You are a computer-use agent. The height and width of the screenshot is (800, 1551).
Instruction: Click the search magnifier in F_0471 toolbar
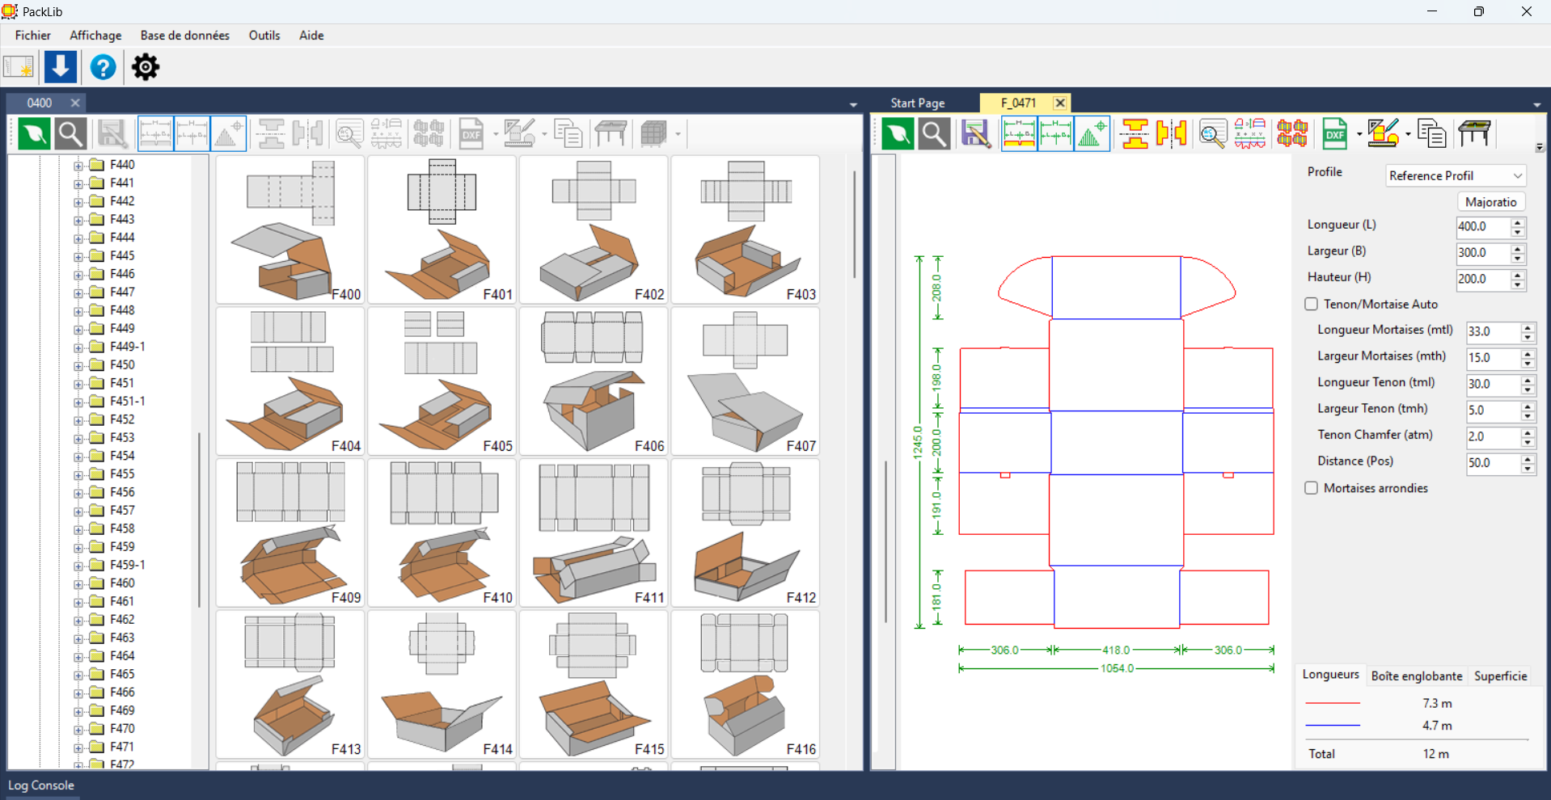click(x=934, y=134)
